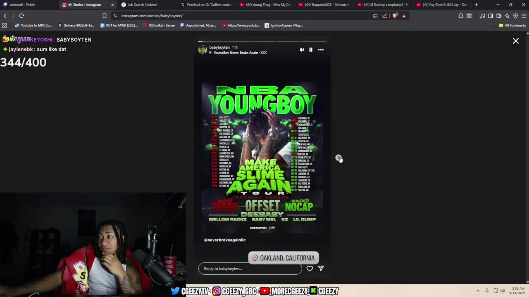Open the microphone icon in system tray
This screenshot has height=297, width=529.
487,290
